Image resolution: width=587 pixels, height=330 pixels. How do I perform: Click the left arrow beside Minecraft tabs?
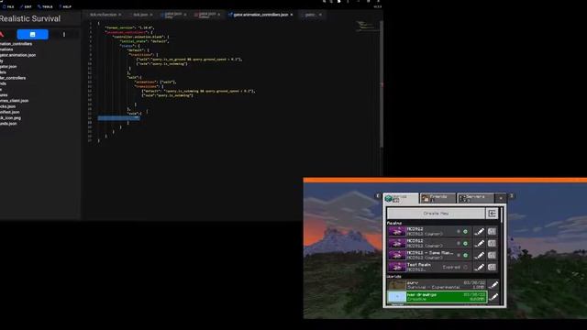(377, 195)
